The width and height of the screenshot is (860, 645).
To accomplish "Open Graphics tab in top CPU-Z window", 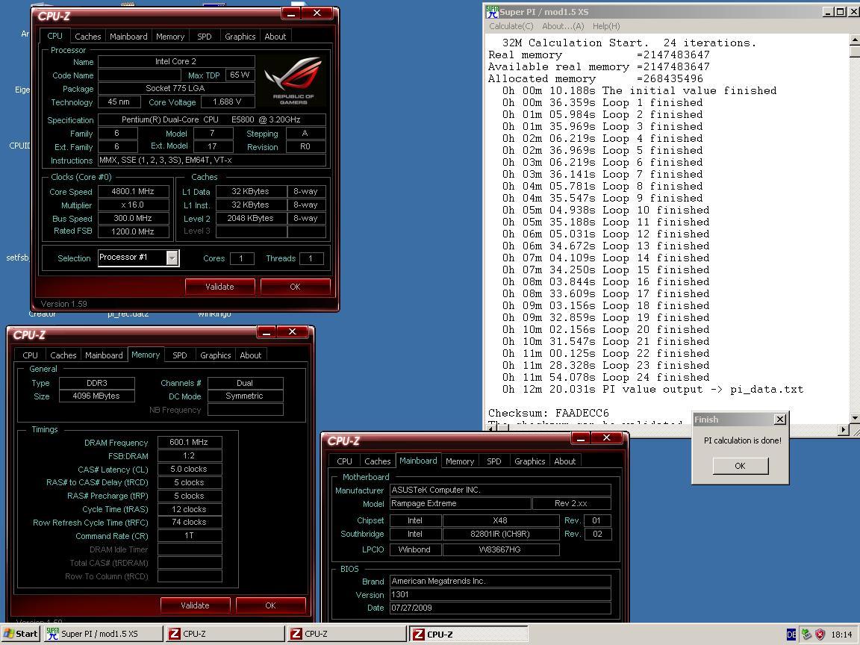I will click(240, 36).
